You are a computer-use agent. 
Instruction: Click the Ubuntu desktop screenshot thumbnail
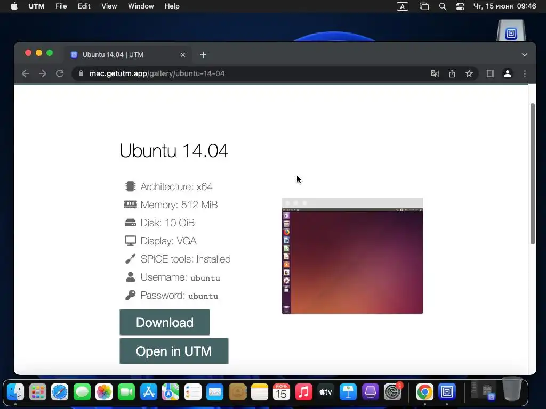[x=352, y=256]
